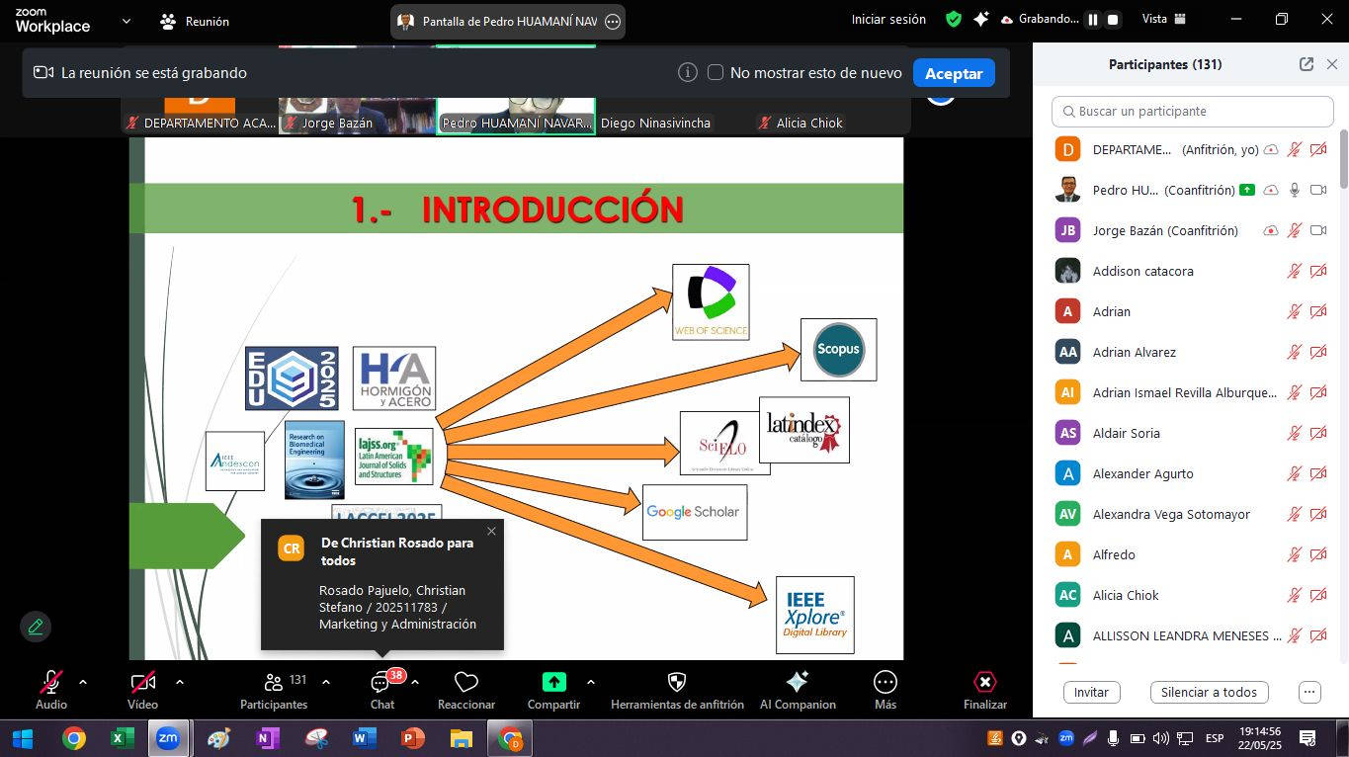Close the Participantes panel
Viewport: 1349px width, 757px height.
pyautogui.click(x=1332, y=64)
